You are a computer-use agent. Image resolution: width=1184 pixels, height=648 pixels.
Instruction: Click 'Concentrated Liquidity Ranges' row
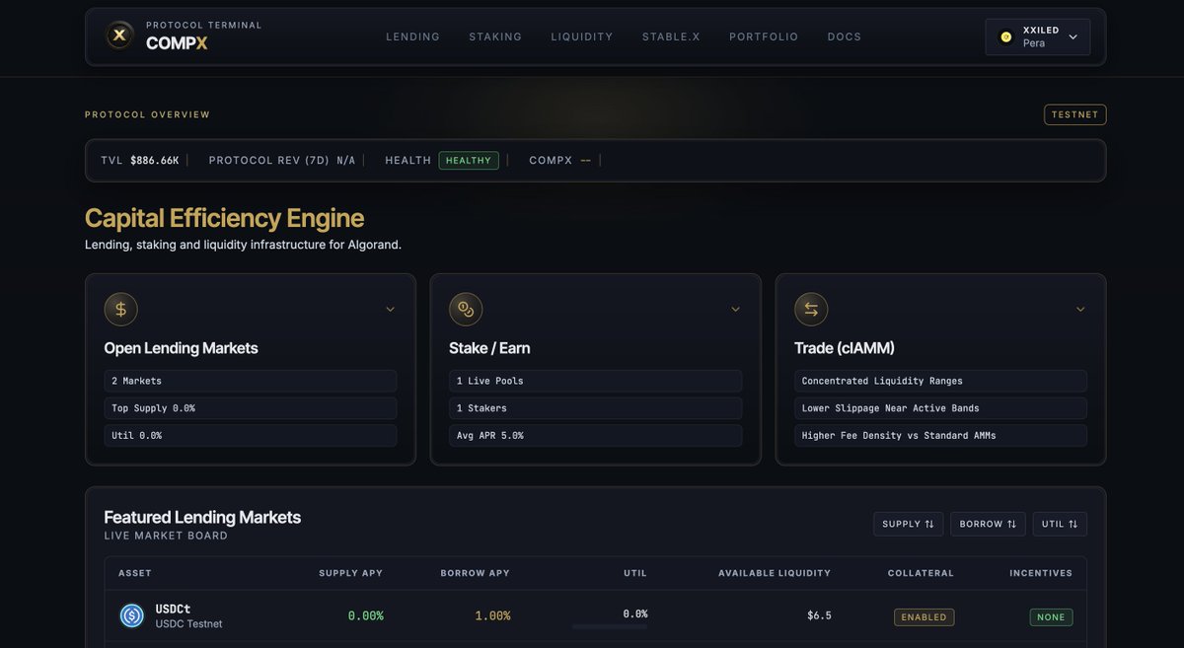(x=941, y=381)
